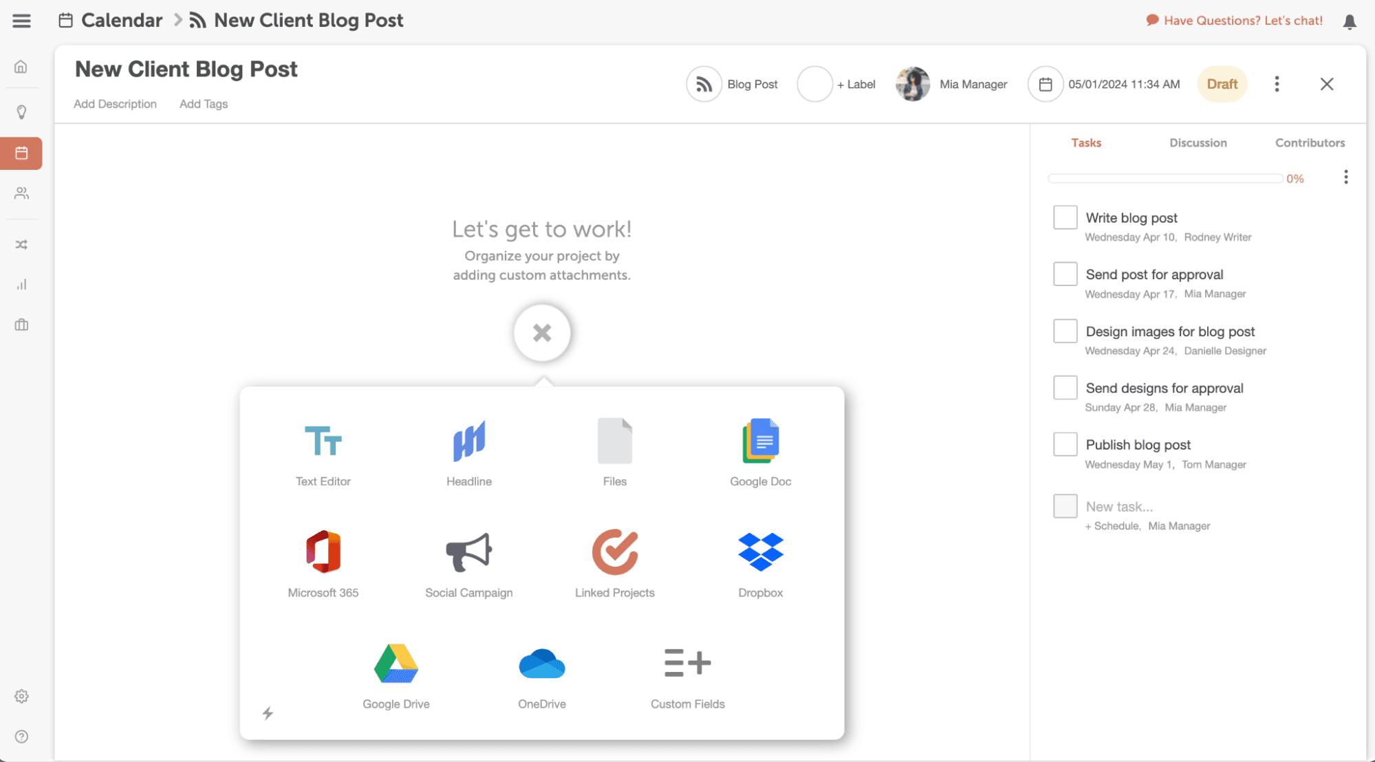Click the task progress bar
The image size is (1375, 762).
[x=1165, y=179]
